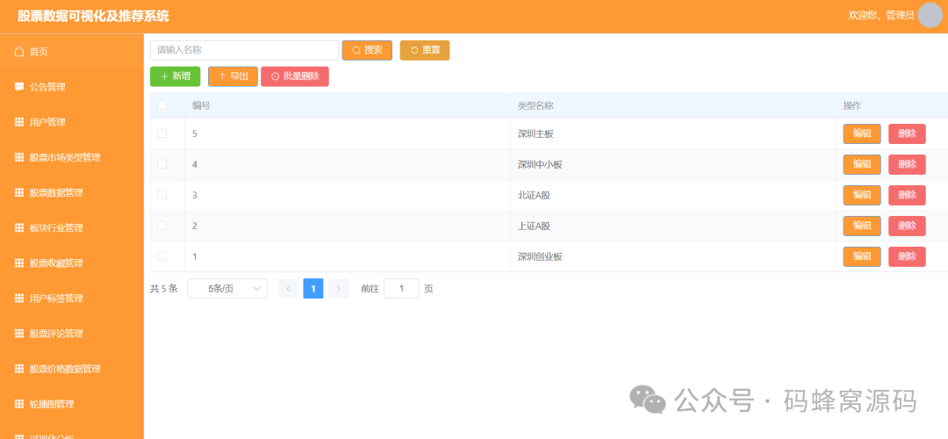The width and height of the screenshot is (948, 439).
Task: Check the row for 上证A股
Action: [162, 225]
